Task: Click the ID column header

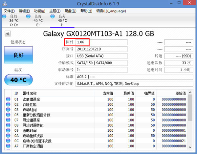Action: pos(16,93)
